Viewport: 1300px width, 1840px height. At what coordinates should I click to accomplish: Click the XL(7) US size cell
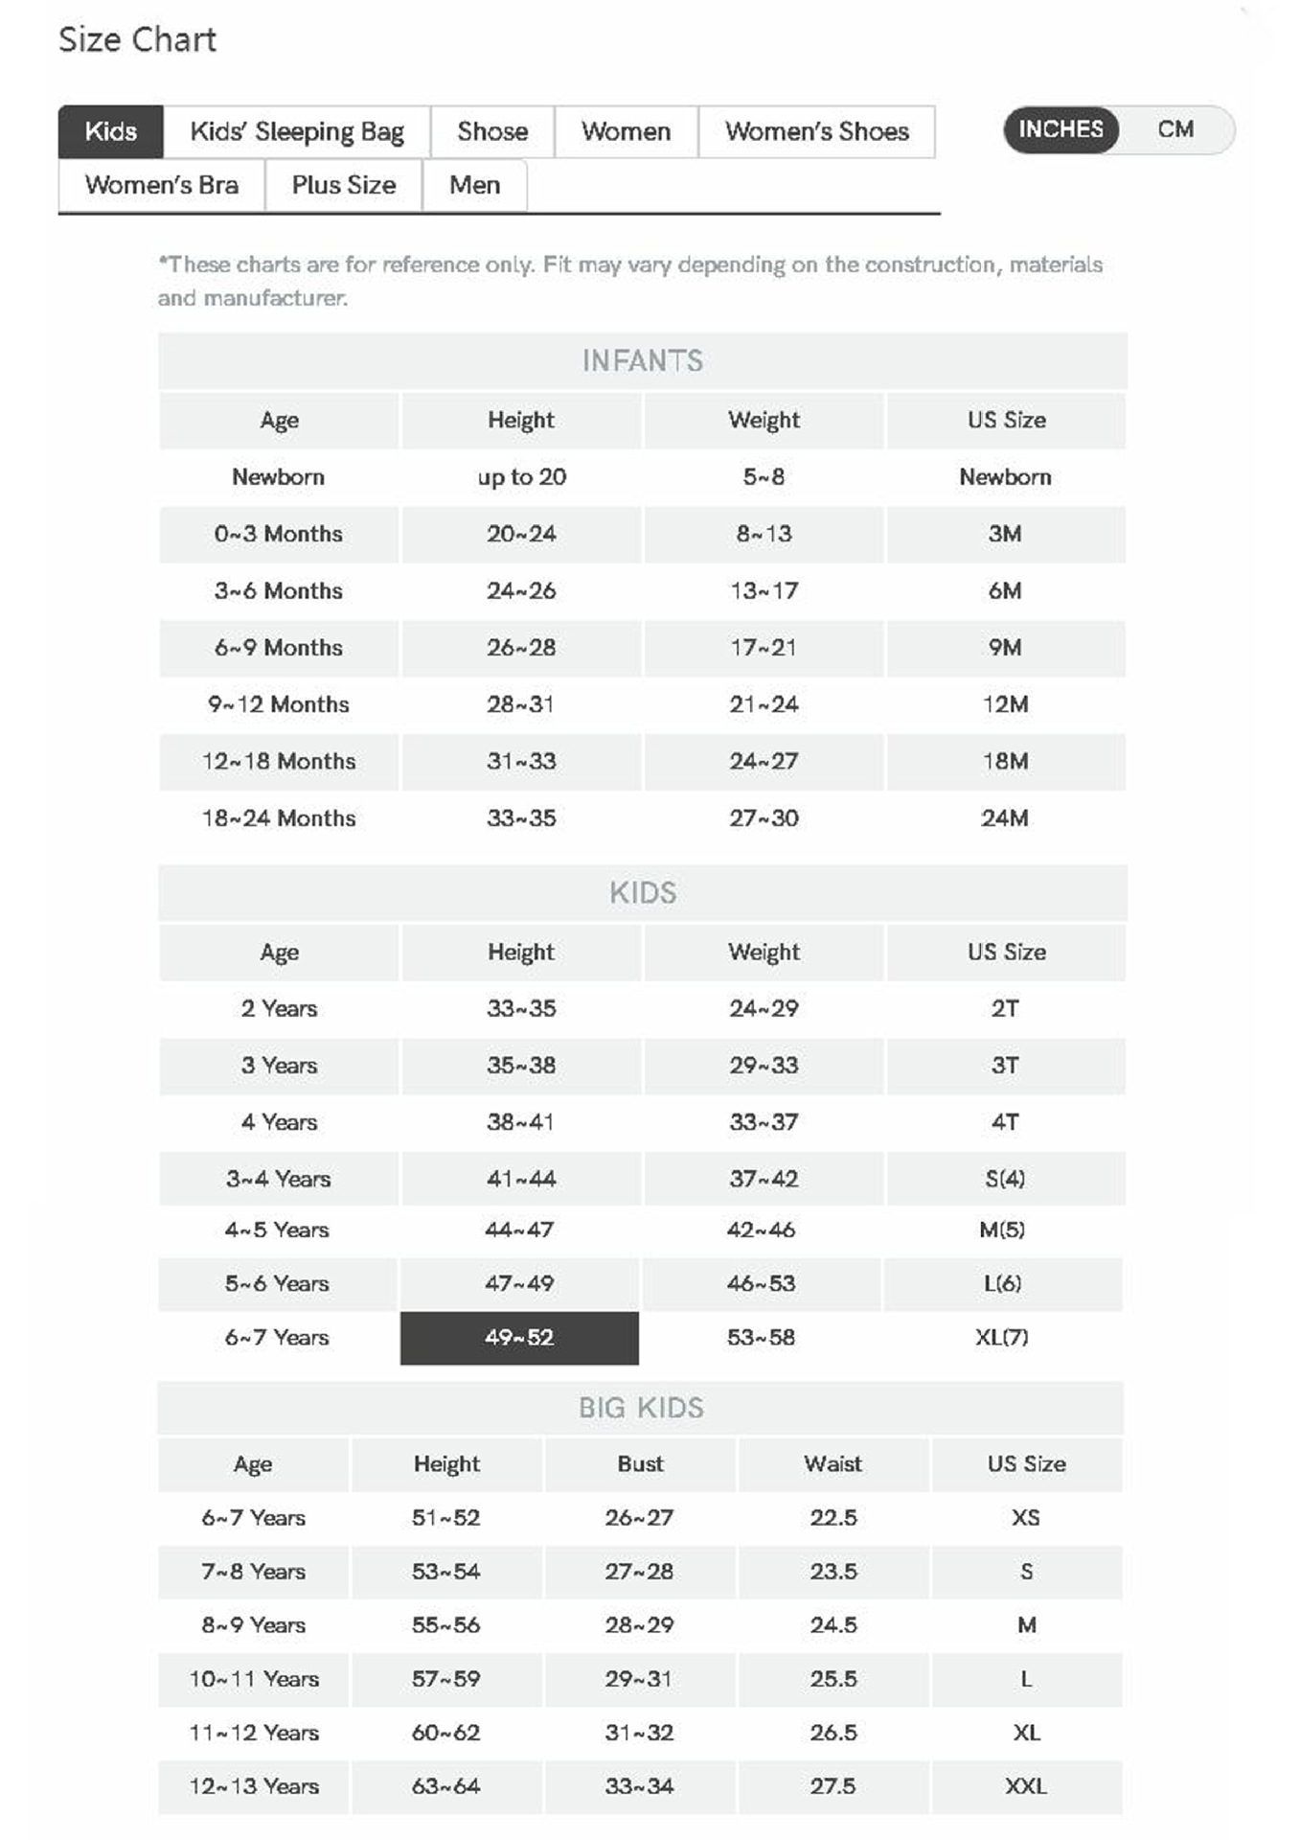tap(1001, 1337)
